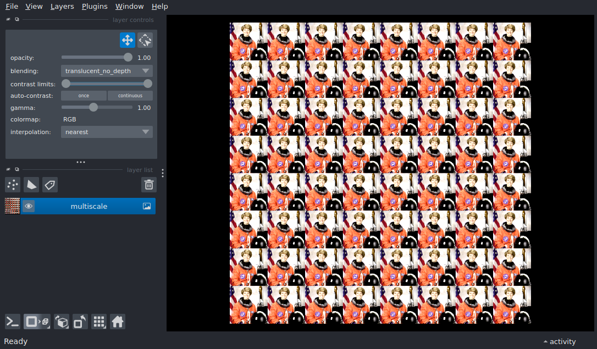597x349 pixels.
Task: Toggle 2D/3D ndisplay view
Action: pyautogui.click(x=37, y=322)
